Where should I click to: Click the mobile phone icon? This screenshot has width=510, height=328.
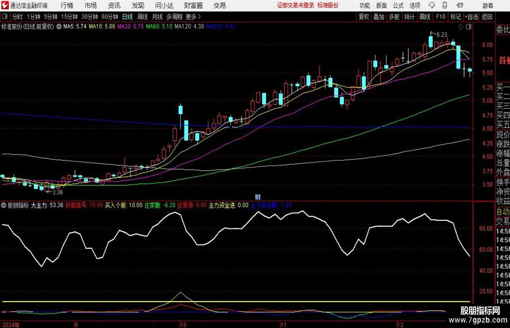coord(445,5)
